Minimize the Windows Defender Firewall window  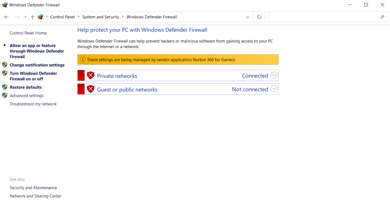(350, 5)
